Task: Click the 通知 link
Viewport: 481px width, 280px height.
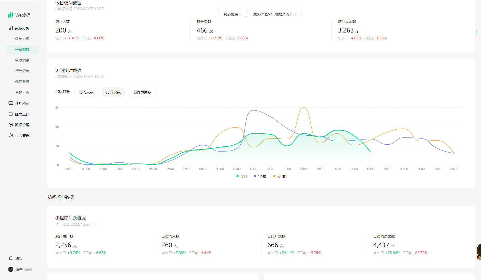Action: pyautogui.click(x=19, y=258)
